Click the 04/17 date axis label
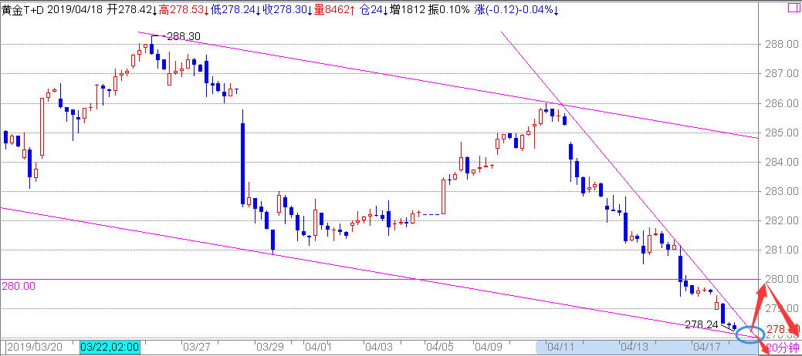This screenshot has height=356, width=802. (x=706, y=348)
